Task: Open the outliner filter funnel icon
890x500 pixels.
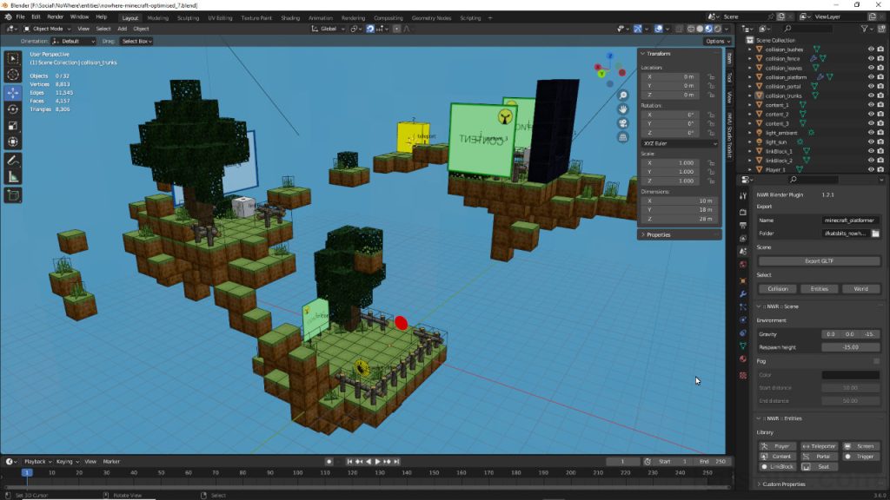Action: click(866, 27)
